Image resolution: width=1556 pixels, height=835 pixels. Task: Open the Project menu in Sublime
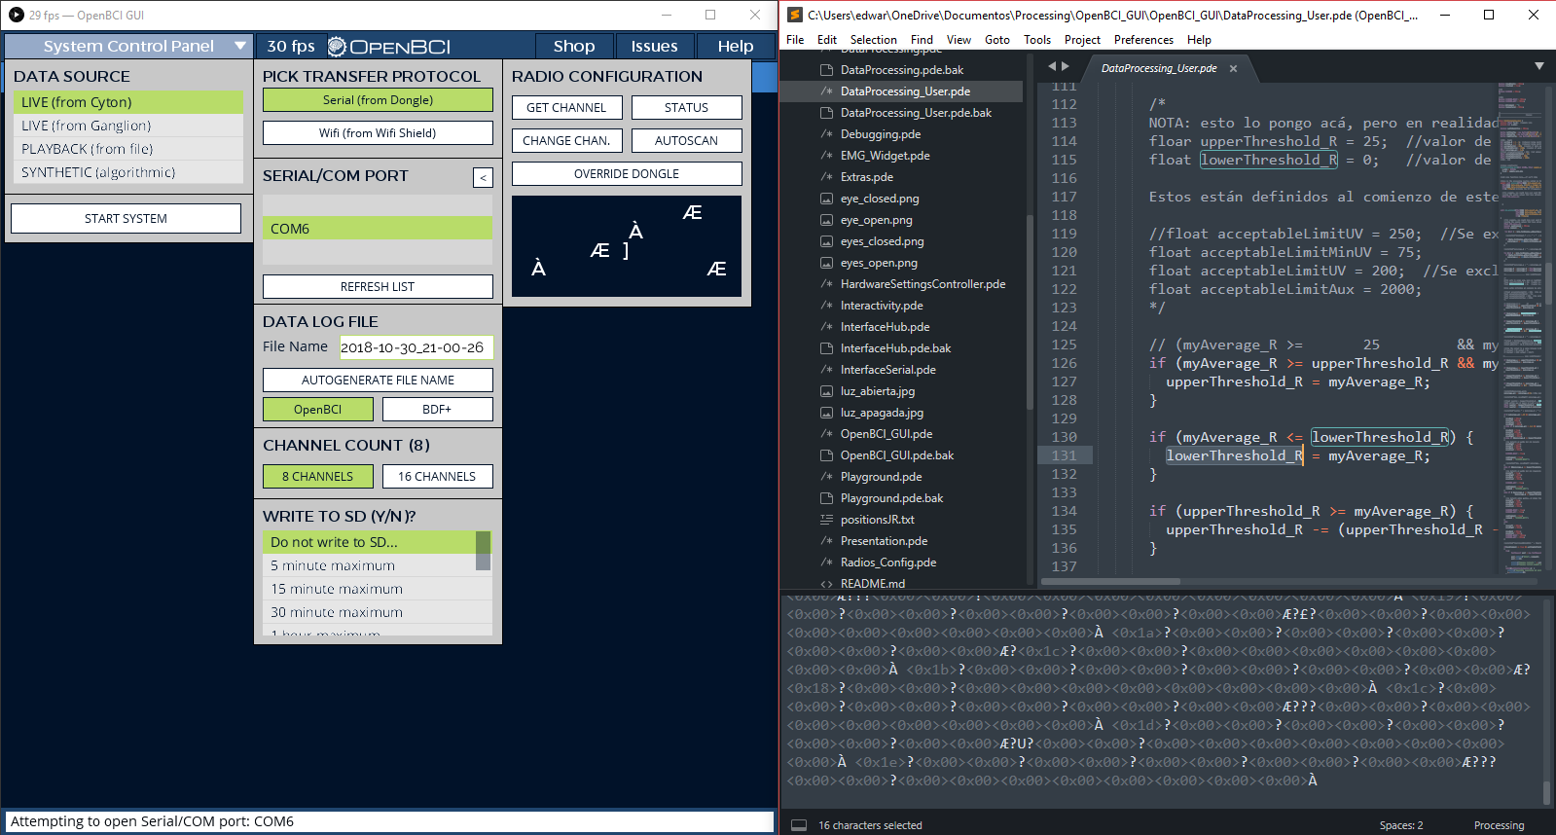pyautogui.click(x=1082, y=40)
